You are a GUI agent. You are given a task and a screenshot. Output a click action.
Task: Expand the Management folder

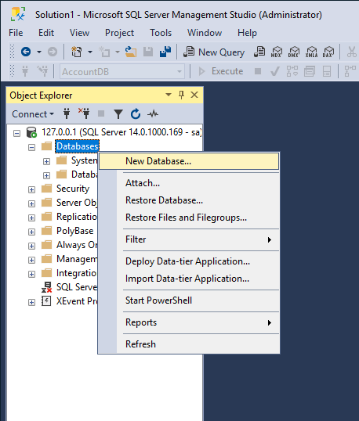31,260
